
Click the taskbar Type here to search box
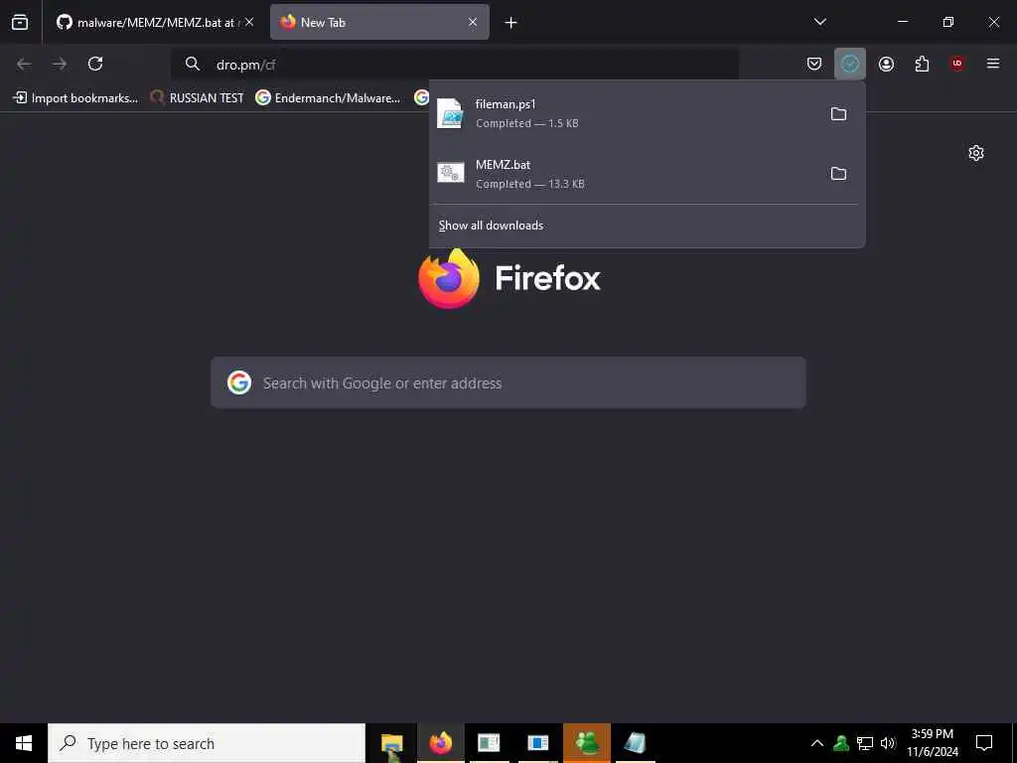pos(207,743)
